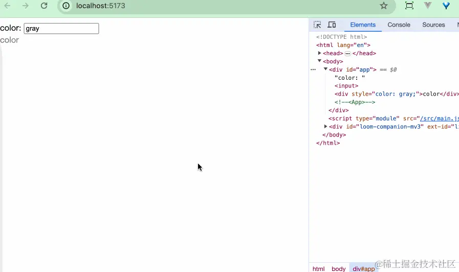The height and width of the screenshot is (272, 459).
Task: View site information icon in address bar
Action: coord(66,6)
